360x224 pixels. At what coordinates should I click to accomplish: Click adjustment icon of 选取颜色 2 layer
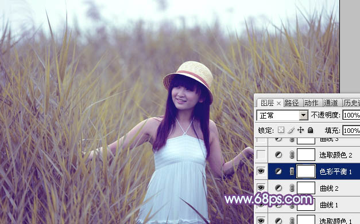[x=278, y=155]
